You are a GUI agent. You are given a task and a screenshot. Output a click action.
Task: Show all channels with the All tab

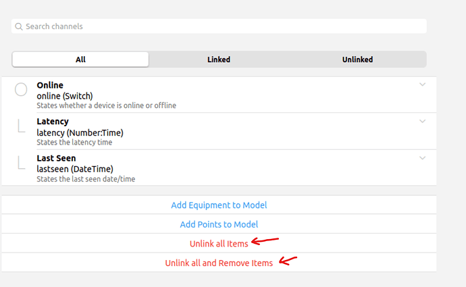80,59
